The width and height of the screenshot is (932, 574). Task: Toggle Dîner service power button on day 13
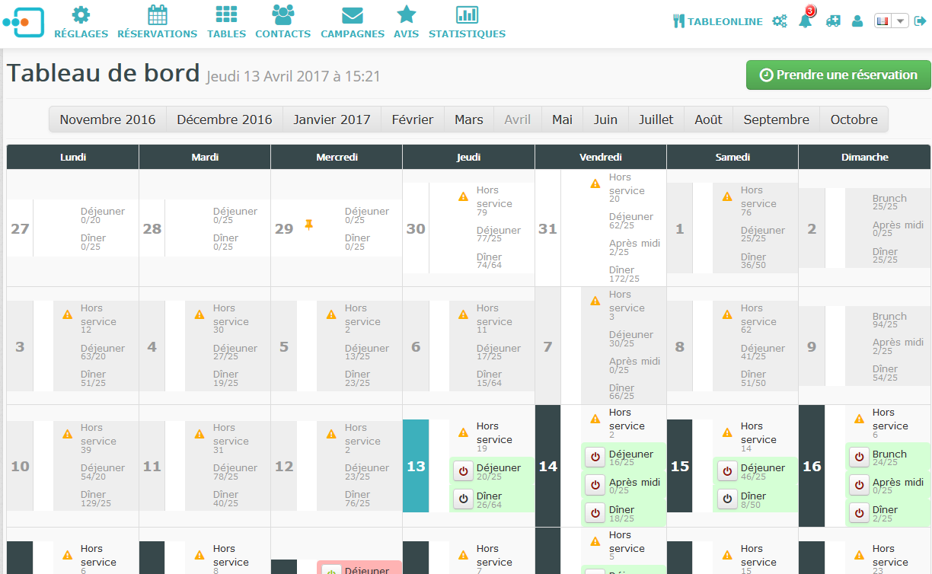click(x=463, y=499)
